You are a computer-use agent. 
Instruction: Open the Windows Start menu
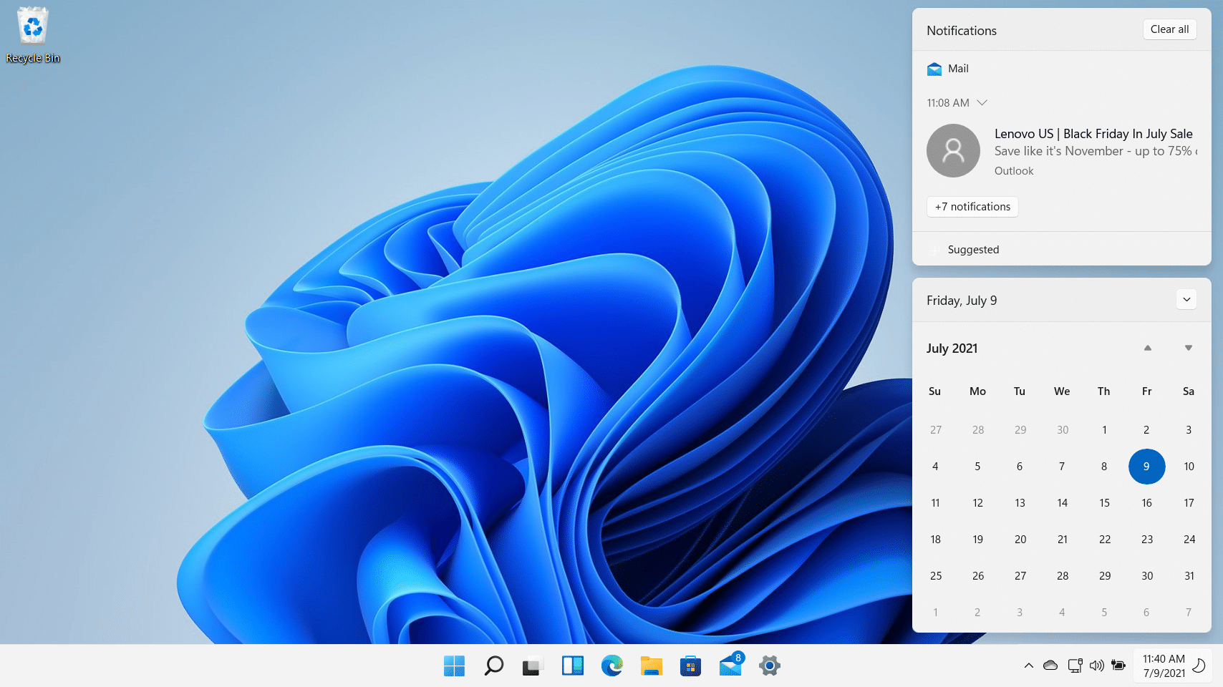click(454, 666)
